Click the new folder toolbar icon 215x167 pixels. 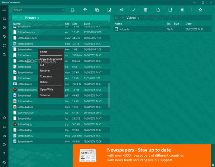(x=170, y=10)
